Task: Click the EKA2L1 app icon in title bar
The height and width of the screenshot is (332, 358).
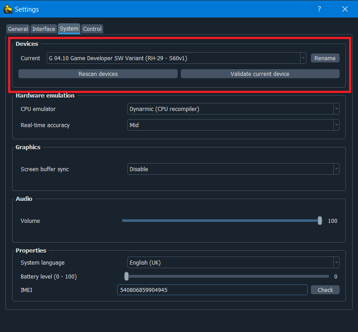Action: (8, 9)
